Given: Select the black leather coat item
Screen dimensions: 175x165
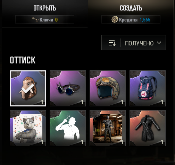Looking at the screenshot, I should click(148, 128).
